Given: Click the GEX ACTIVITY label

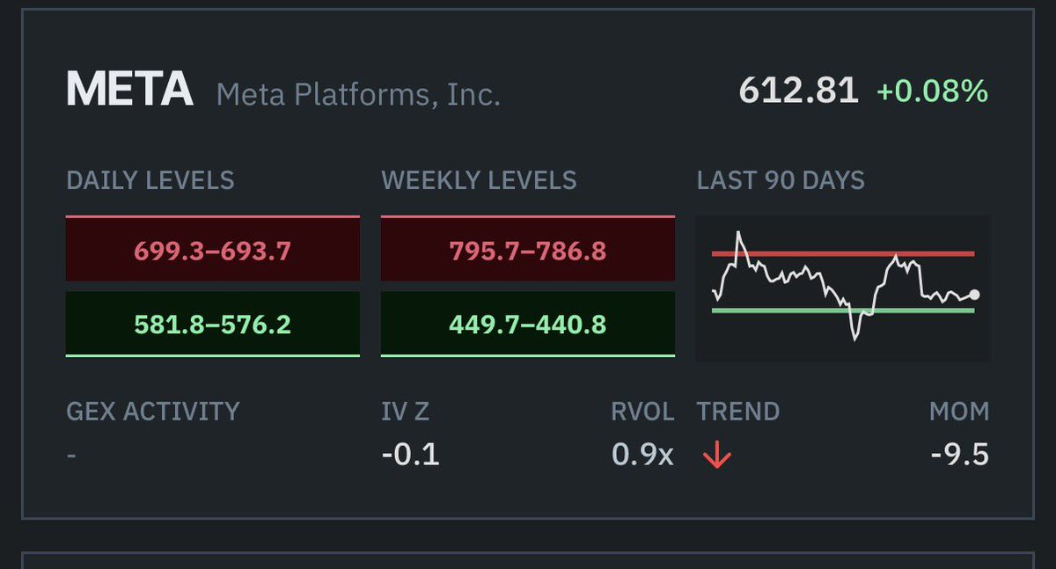Looking at the screenshot, I should [x=153, y=411].
